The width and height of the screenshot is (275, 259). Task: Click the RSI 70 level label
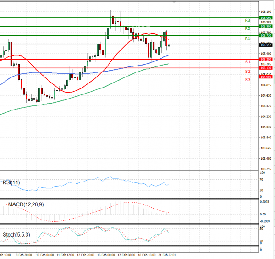coord(261,180)
